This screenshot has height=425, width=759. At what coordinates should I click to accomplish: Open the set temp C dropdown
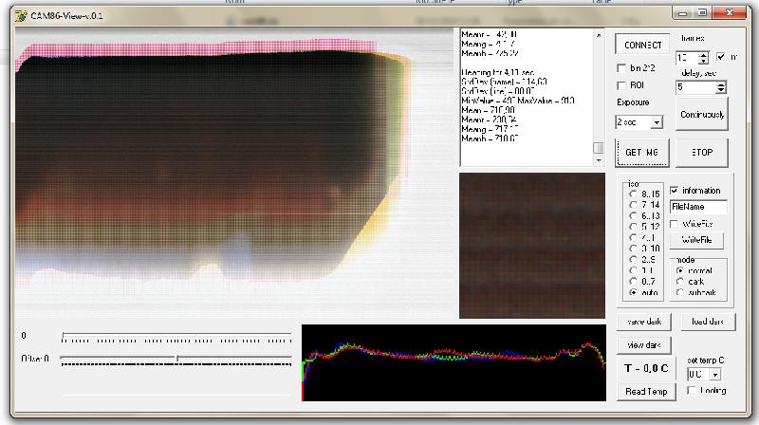click(715, 375)
